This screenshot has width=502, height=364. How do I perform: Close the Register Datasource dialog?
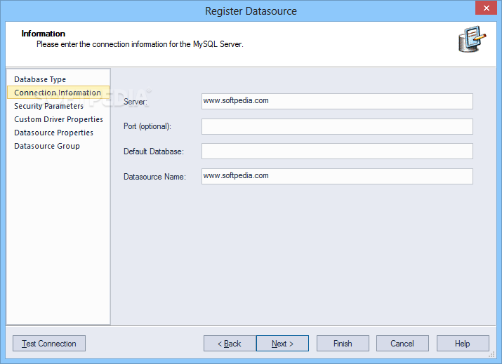(486, 9)
